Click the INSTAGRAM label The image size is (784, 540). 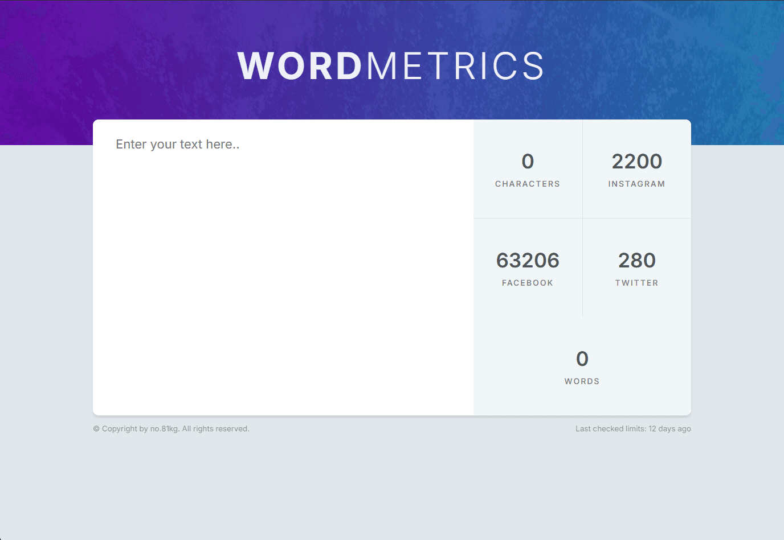point(637,184)
